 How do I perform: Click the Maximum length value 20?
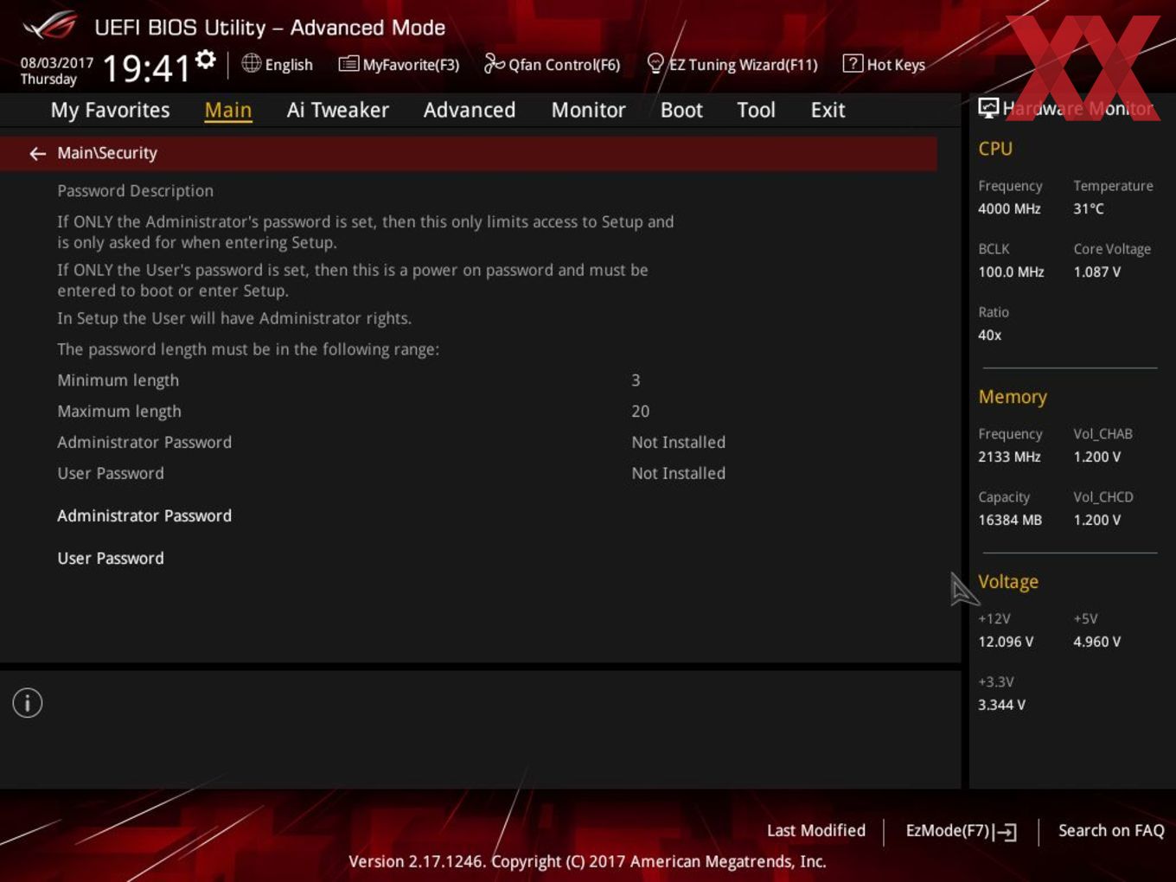(640, 412)
